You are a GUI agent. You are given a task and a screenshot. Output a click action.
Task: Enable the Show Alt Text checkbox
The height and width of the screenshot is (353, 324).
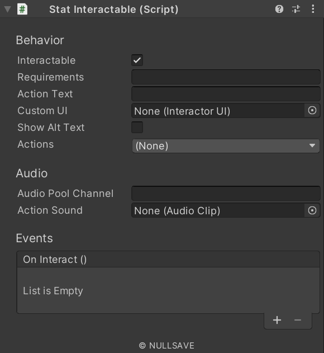(x=137, y=127)
